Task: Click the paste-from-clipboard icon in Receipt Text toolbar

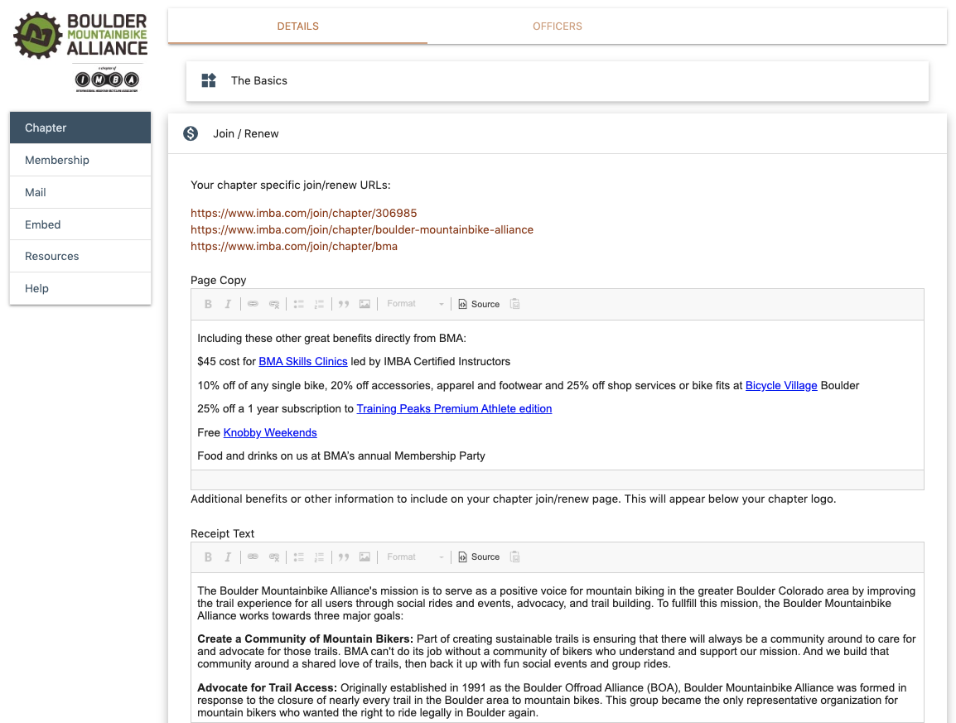Action: [x=514, y=557]
